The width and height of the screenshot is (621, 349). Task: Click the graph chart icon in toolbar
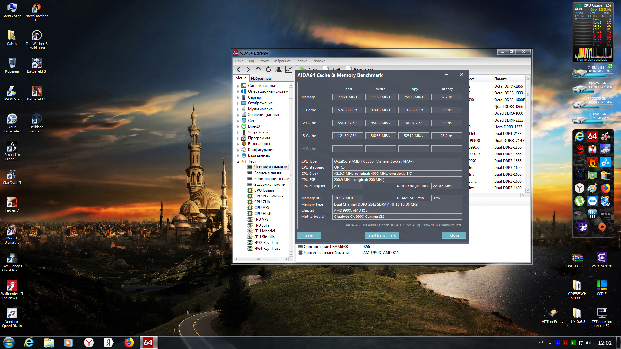point(289,69)
